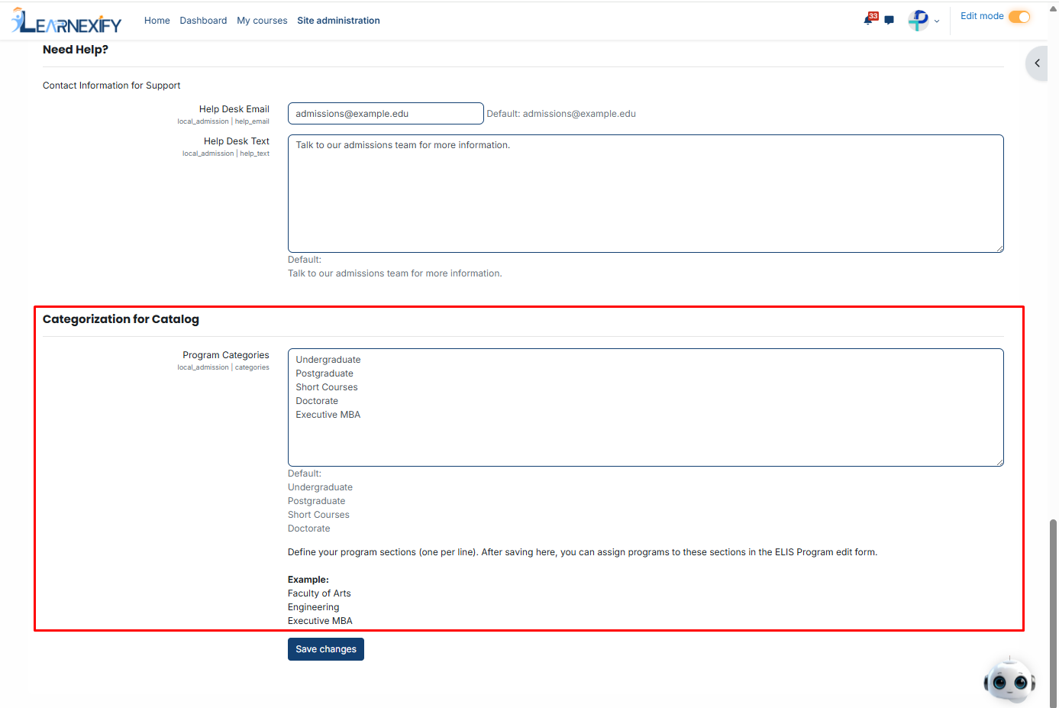Click the 'local_admission | help_text' setting name
Viewport: 1059px width, 708px height.
[226, 154]
